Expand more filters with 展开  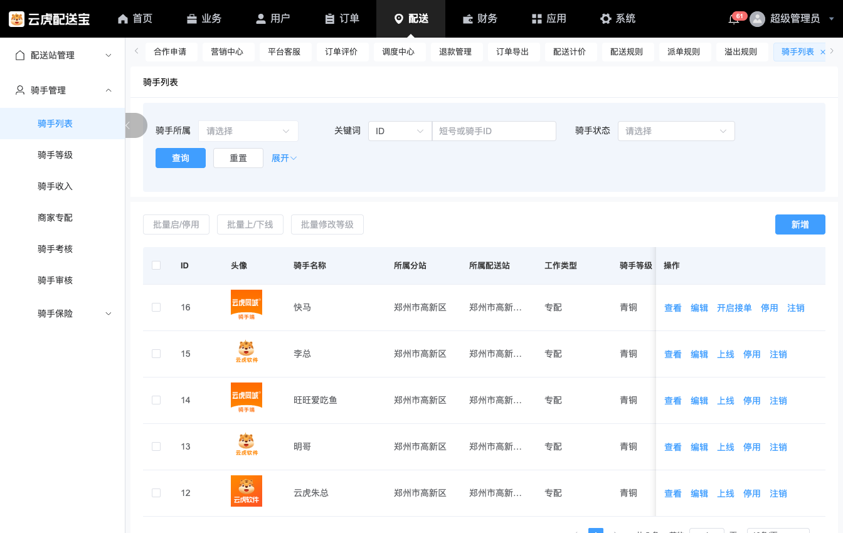[284, 158]
